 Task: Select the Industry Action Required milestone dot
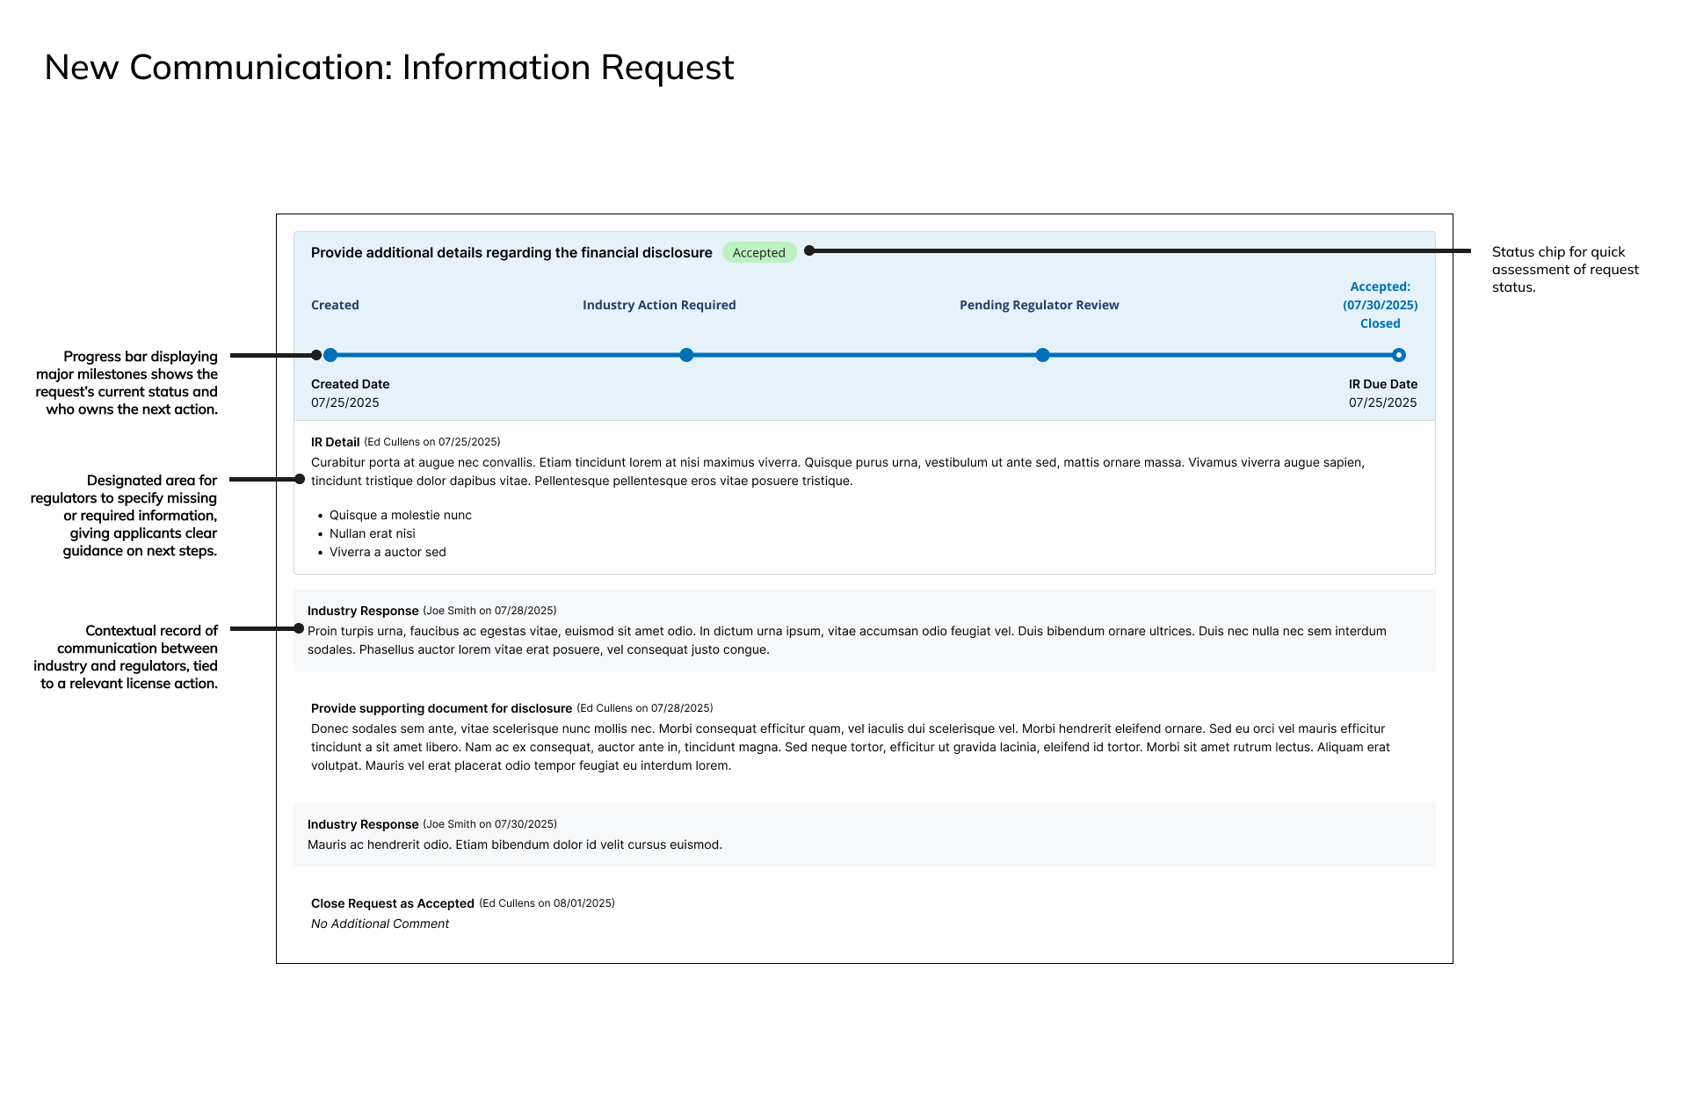[686, 356]
